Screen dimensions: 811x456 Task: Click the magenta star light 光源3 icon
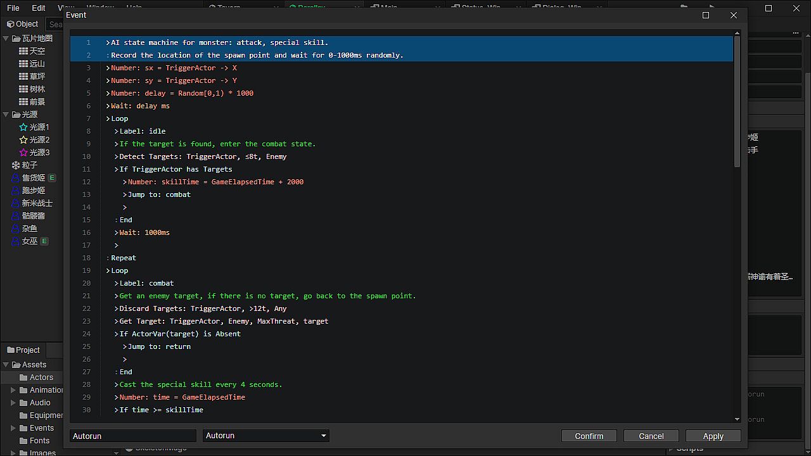[23, 153]
